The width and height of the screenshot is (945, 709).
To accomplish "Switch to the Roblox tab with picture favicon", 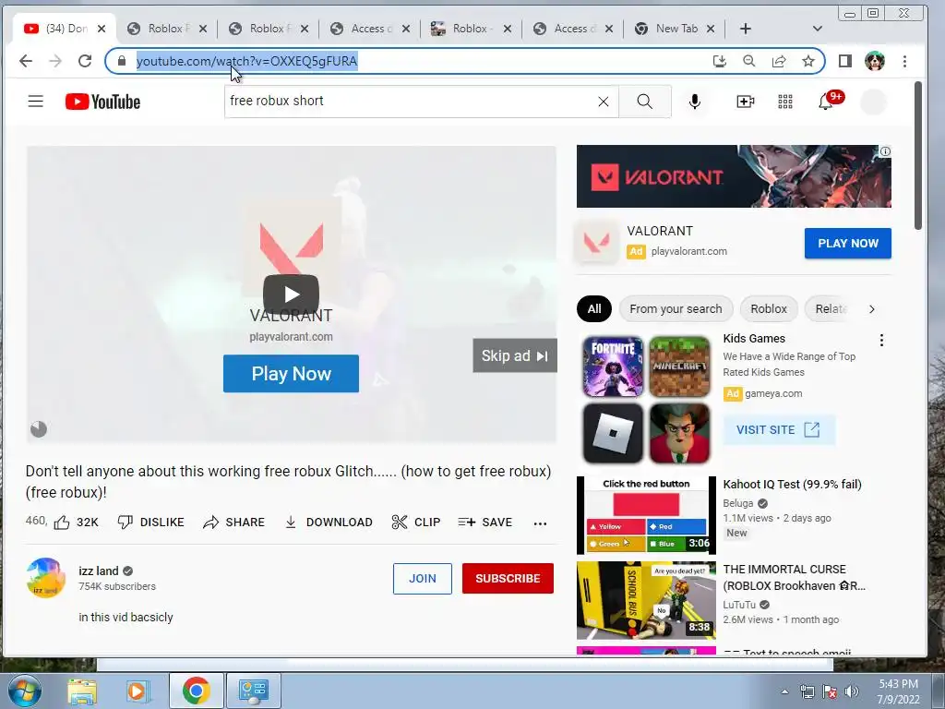I will 470,29.
